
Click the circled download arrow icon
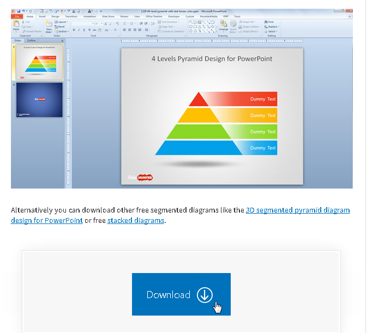pyautogui.click(x=205, y=295)
